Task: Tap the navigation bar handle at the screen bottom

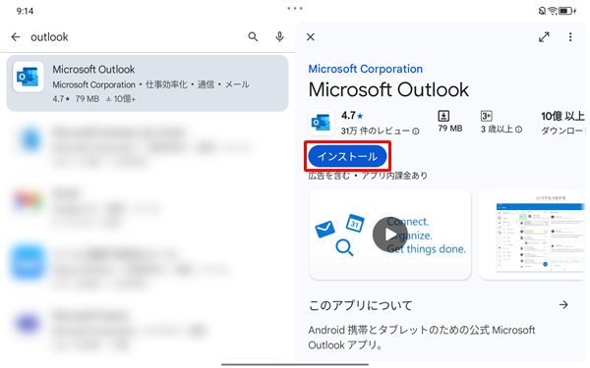Action: tap(295, 364)
